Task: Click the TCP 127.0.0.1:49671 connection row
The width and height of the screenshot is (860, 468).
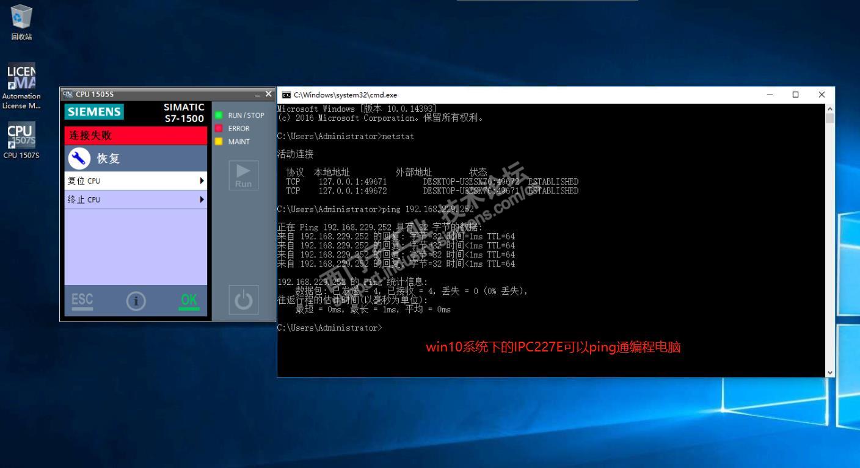Action: click(432, 182)
